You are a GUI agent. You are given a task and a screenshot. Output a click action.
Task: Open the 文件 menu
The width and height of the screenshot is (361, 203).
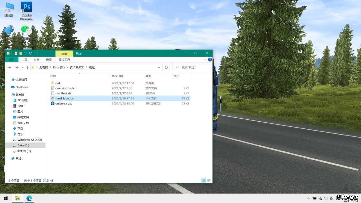point(12,60)
